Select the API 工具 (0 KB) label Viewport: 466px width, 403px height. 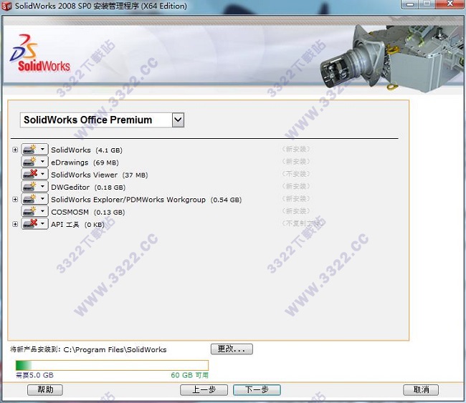pos(77,225)
